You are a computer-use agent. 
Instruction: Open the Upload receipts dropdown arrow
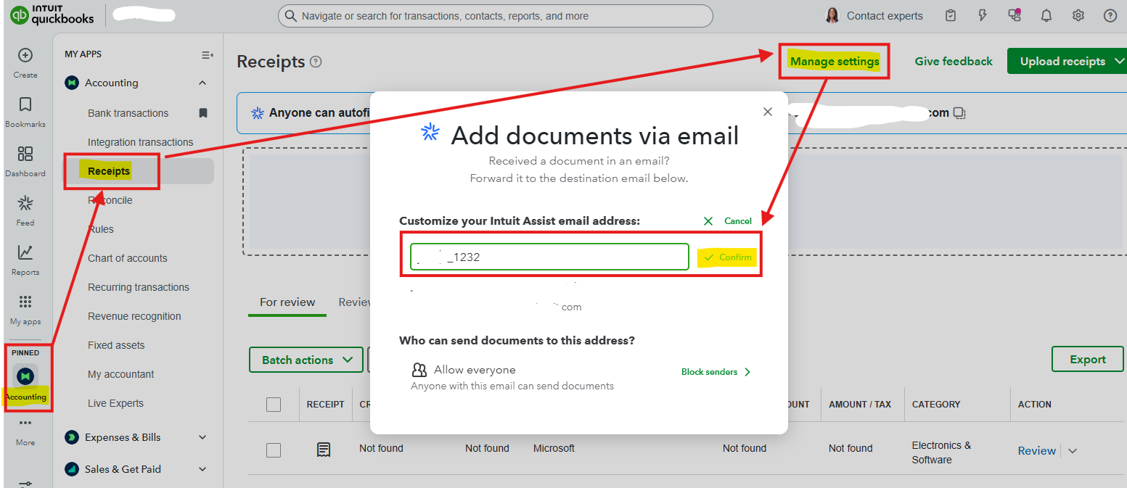[x=1118, y=62]
